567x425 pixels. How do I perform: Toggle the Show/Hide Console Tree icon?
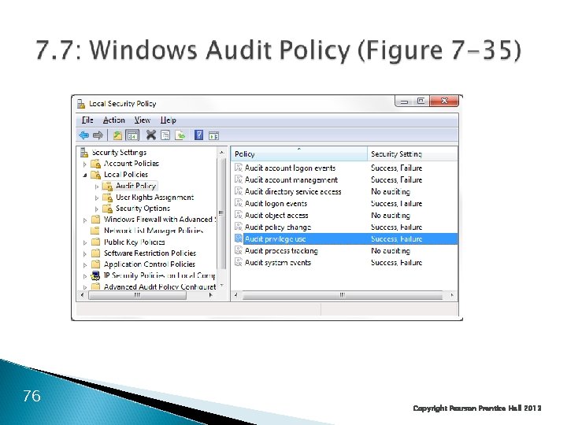[x=132, y=135]
